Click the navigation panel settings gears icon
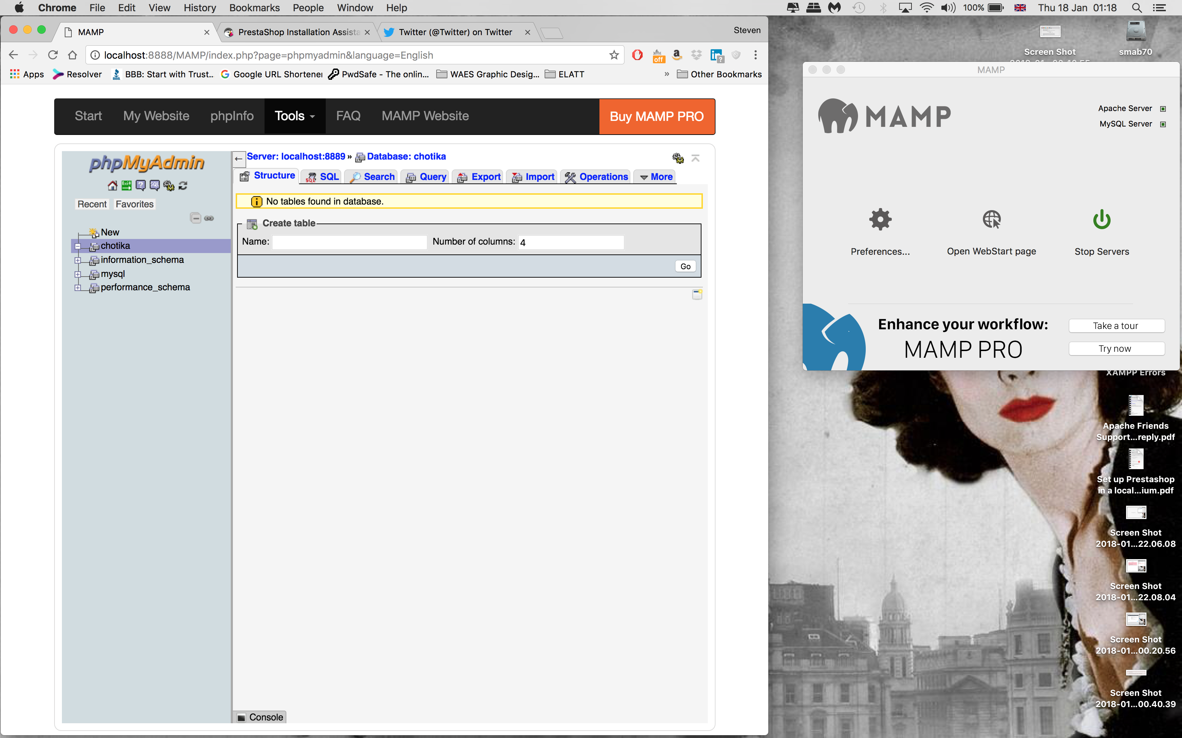 point(169,186)
